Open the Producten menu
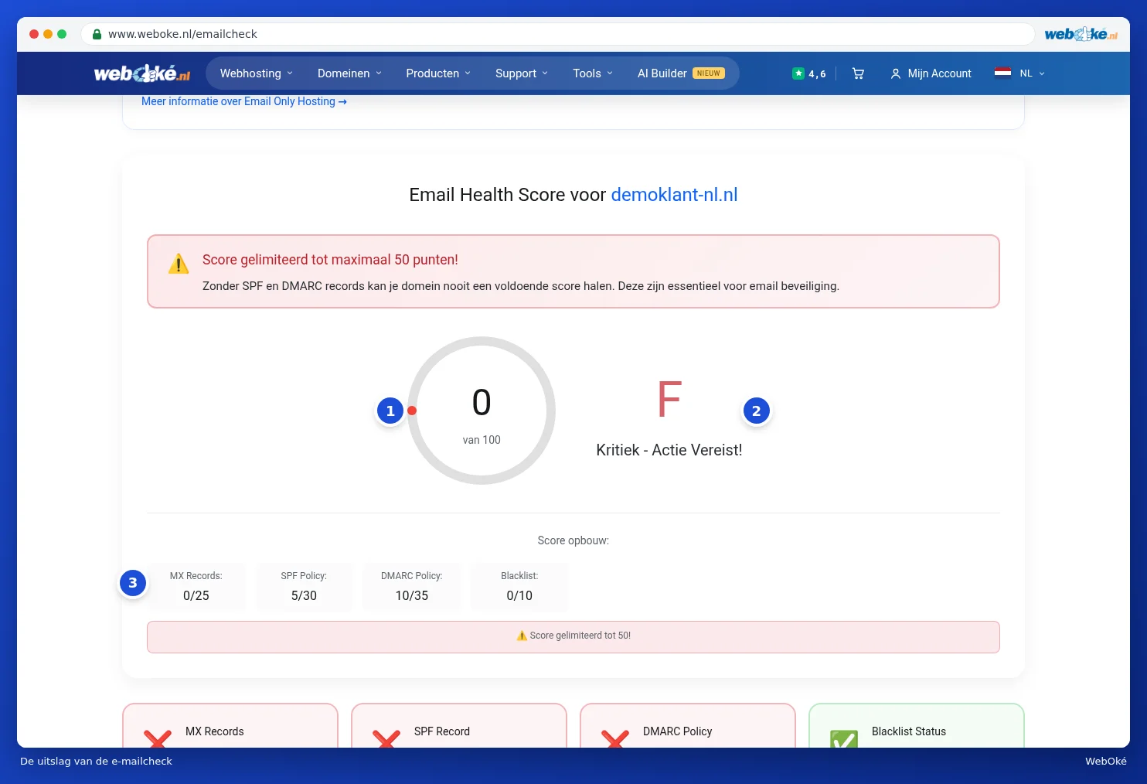This screenshot has width=1147, height=784. [x=438, y=73]
